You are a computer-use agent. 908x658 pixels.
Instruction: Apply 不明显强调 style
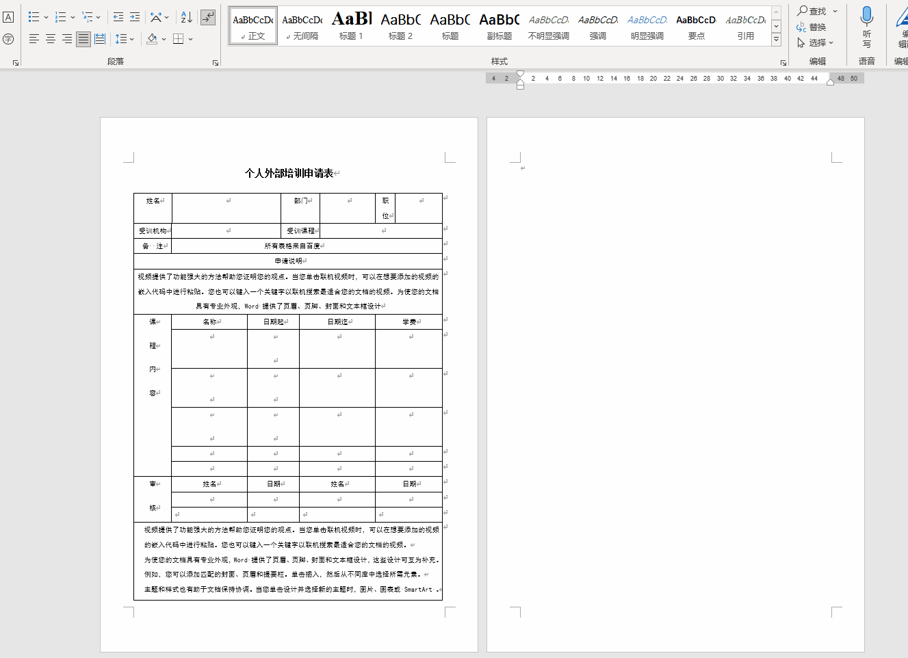click(x=549, y=26)
